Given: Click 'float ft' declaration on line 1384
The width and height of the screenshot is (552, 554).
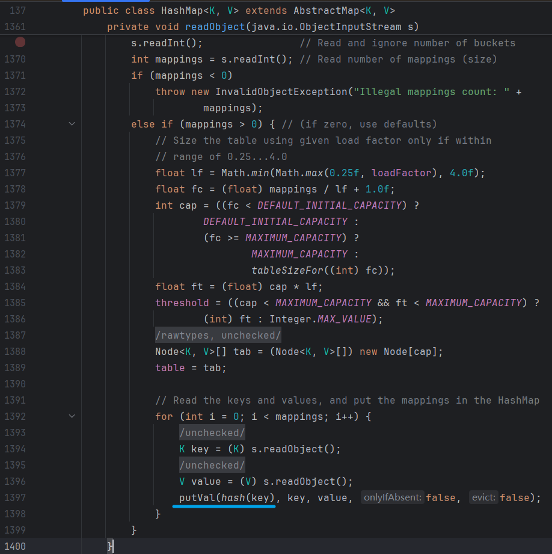Looking at the screenshot, I should pos(179,286).
